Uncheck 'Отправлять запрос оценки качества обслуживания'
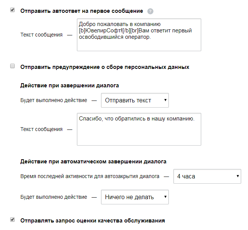The width and height of the screenshot is (248, 230). pos(12,219)
